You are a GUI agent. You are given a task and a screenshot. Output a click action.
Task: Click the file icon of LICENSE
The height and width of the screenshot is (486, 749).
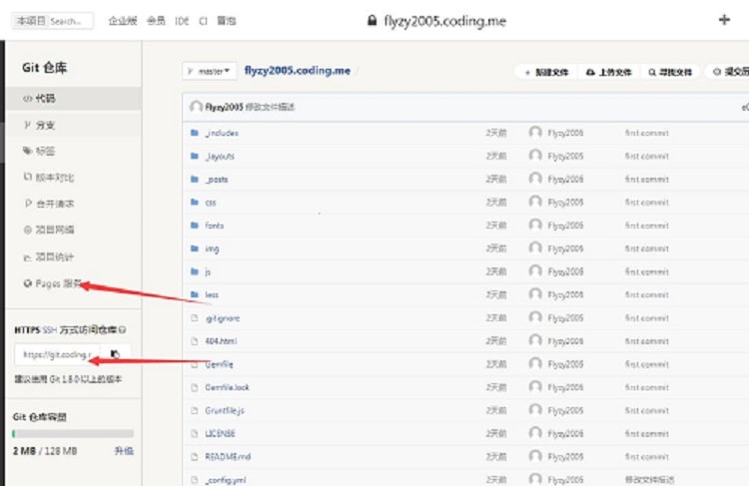click(195, 433)
